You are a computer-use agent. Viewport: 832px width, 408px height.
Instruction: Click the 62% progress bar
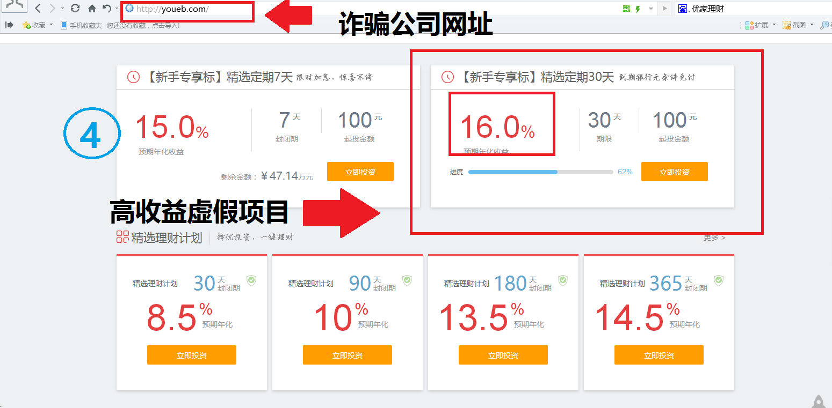pos(540,172)
